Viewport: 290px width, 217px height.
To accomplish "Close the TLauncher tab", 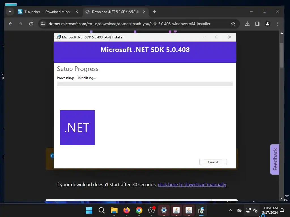I will coord(77,12).
